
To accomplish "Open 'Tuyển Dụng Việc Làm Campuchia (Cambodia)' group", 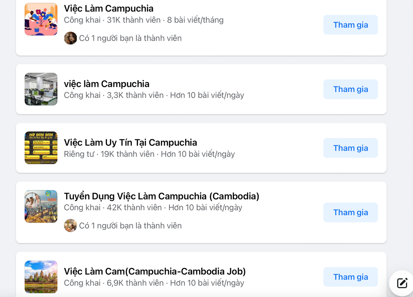I will click(161, 196).
